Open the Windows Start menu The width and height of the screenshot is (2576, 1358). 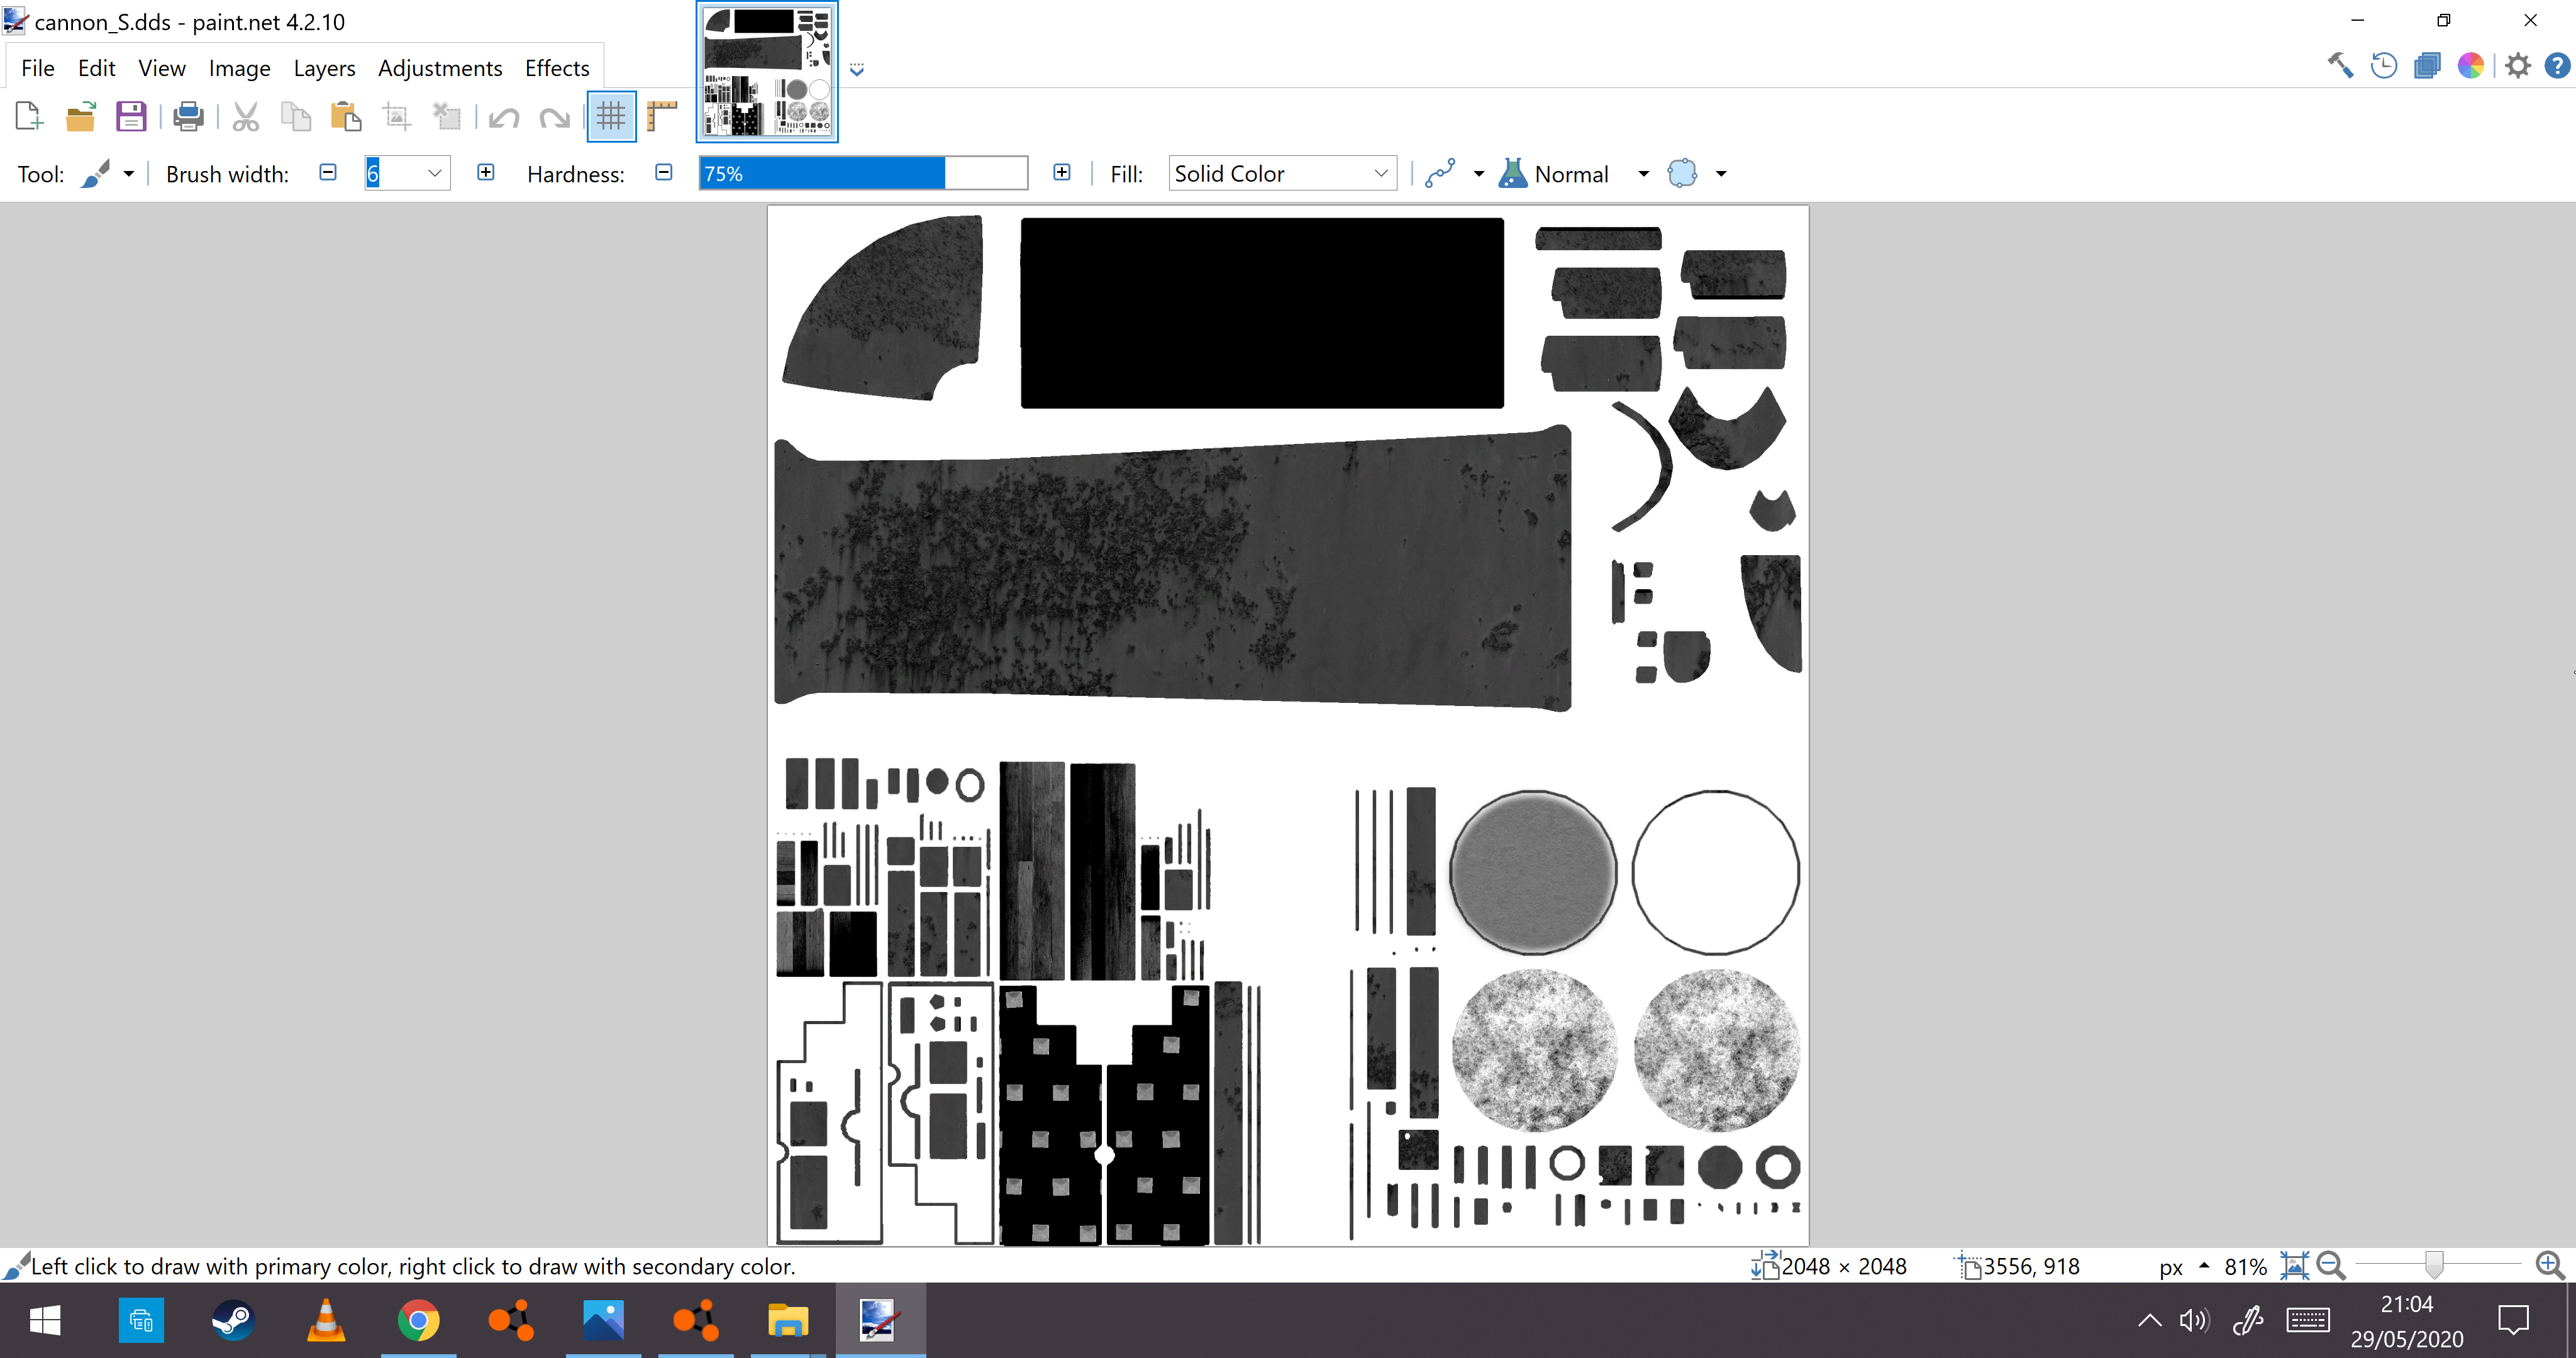point(45,1321)
